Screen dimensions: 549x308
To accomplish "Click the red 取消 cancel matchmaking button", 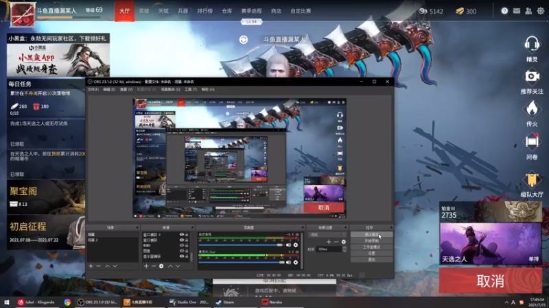I will pos(491,281).
